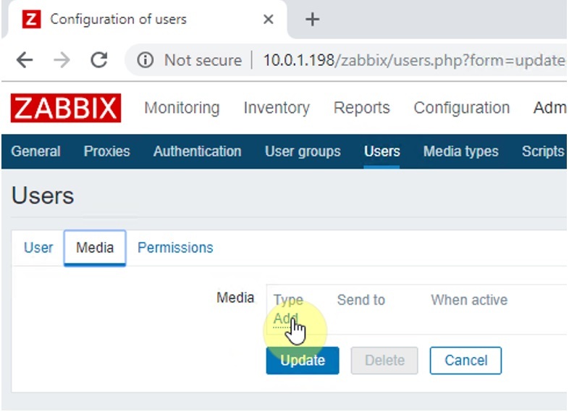Click the Cancel button

point(465,360)
